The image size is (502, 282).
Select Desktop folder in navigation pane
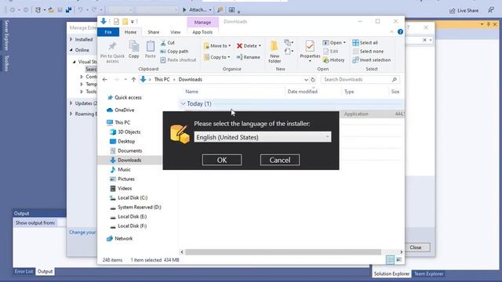[126, 141]
